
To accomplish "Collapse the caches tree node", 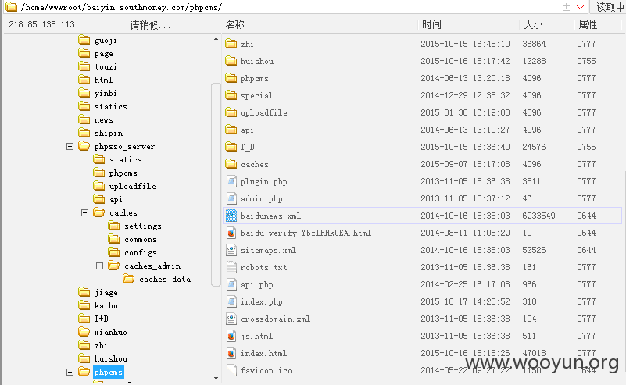I will (x=84, y=212).
